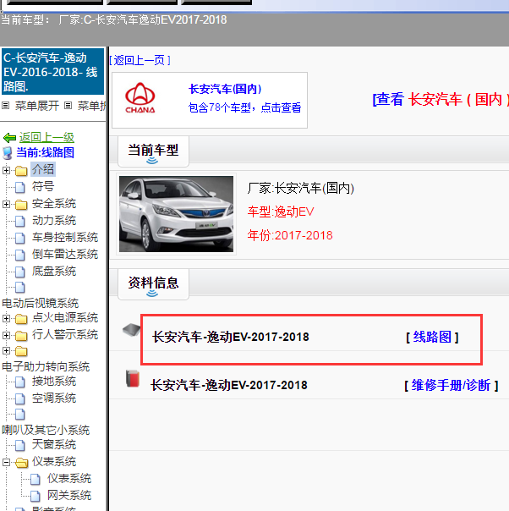Viewport: 509px width, 511px height.
Task: Click the 年份:2017-2018 text
Action: pos(290,235)
